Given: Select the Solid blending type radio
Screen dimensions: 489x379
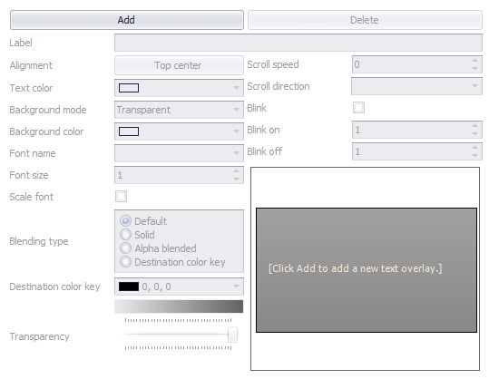Looking at the screenshot, I should point(125,234).
